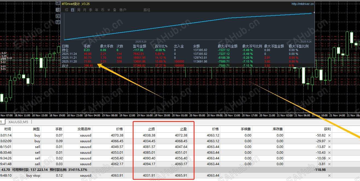
Task: Click the 持仓 holdings row label
Action: point(65,50)
